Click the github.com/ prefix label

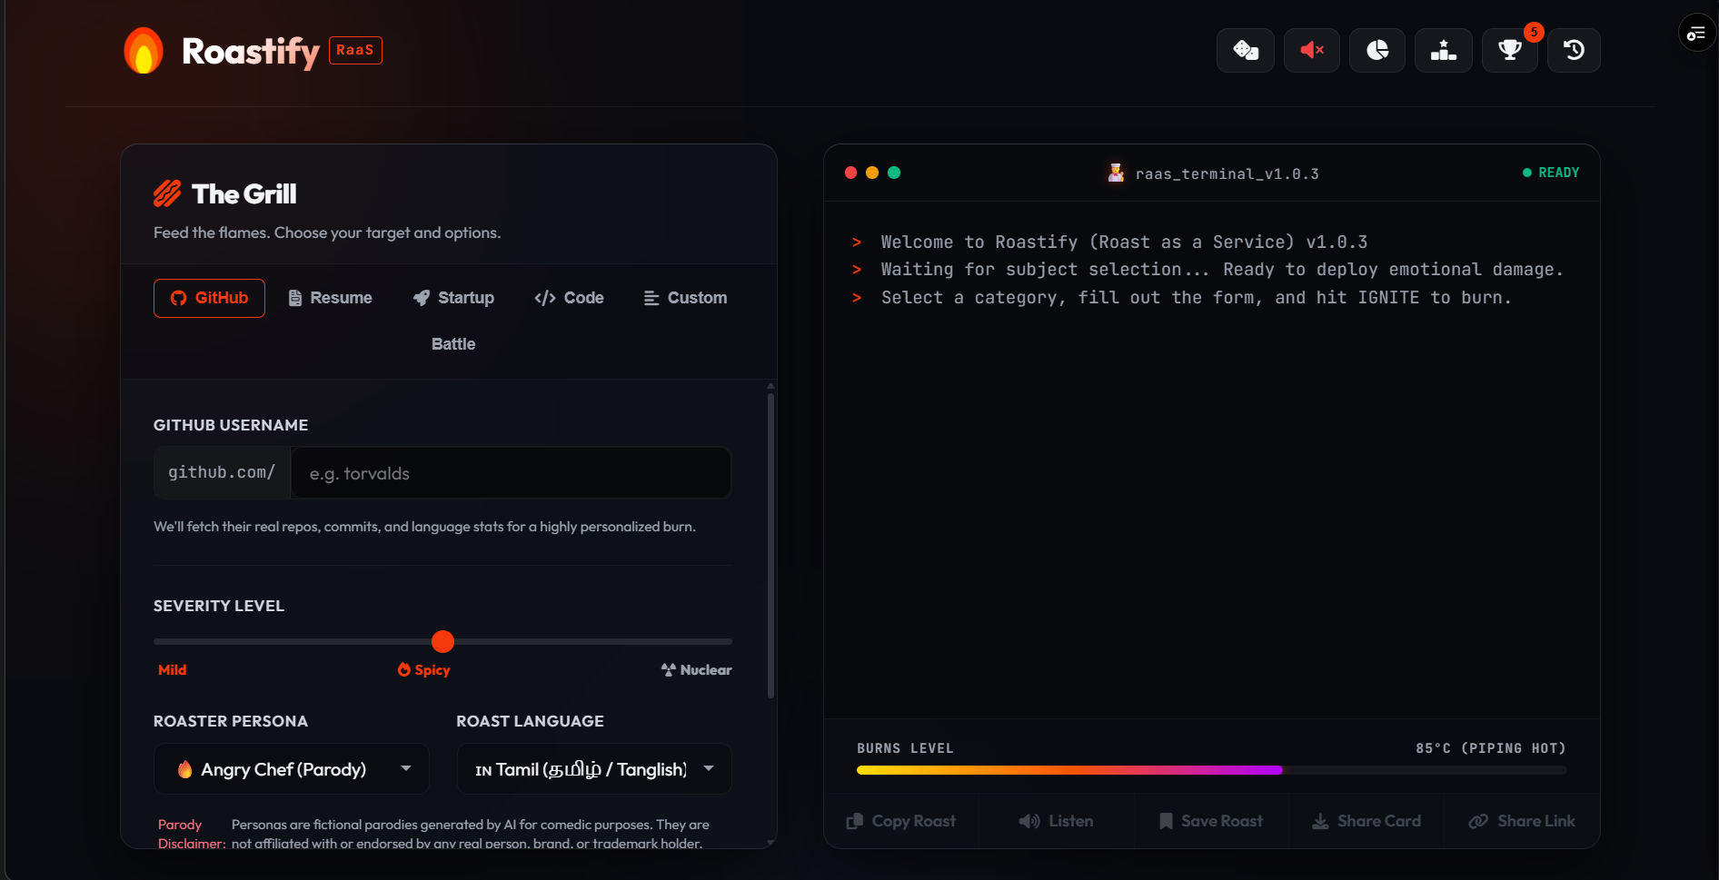click(222, 472)
